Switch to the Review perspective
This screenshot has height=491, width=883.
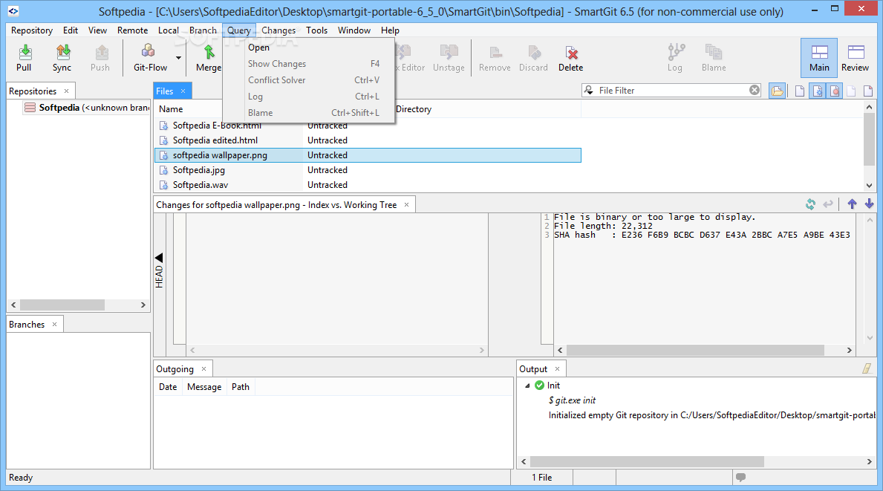click(856, 58)
